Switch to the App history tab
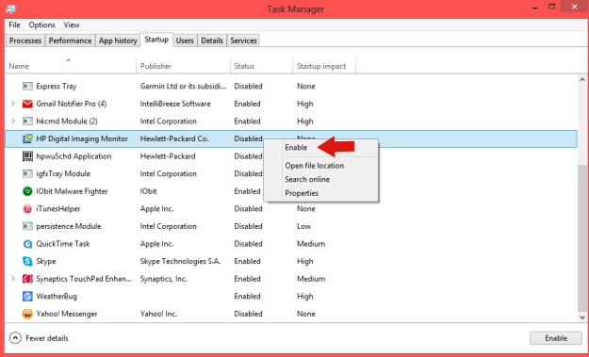 [118, 41]
